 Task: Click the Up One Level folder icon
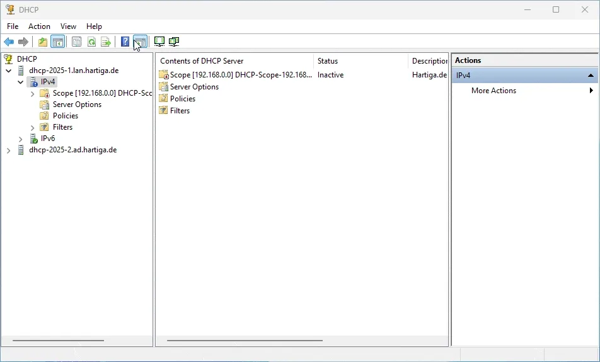pos(43,42)
